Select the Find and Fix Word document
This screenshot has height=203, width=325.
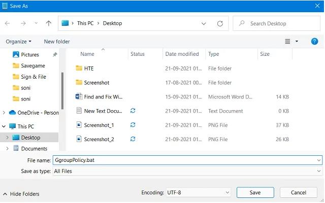pos(103,96)
